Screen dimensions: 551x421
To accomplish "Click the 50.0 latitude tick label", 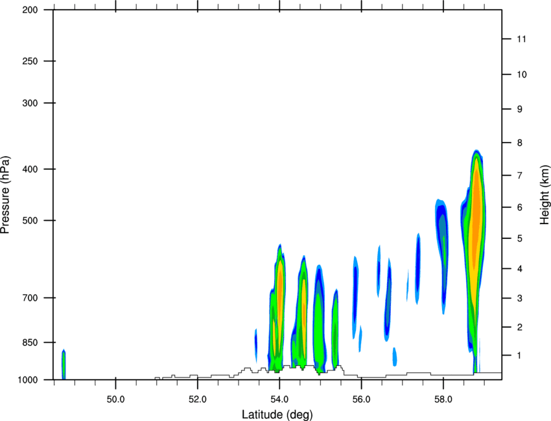I will click(x=115, y=400).
